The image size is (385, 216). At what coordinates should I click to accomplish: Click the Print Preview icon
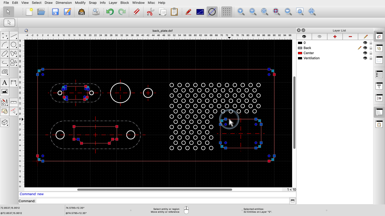(96, 12)
